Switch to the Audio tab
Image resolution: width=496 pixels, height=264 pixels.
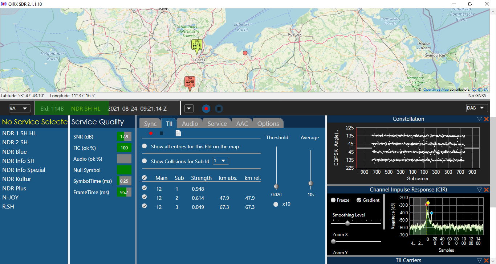coord(190,124)
